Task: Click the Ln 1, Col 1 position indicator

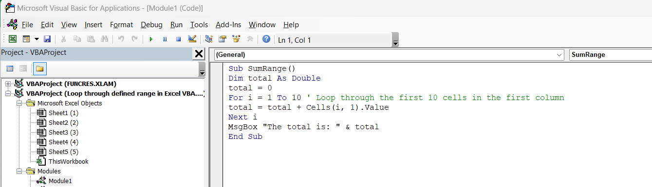Action: click(294, 40)
